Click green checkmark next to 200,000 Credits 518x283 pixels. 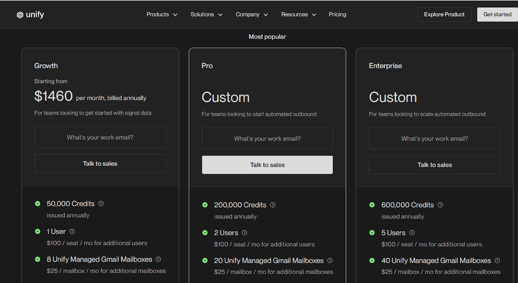205,205
